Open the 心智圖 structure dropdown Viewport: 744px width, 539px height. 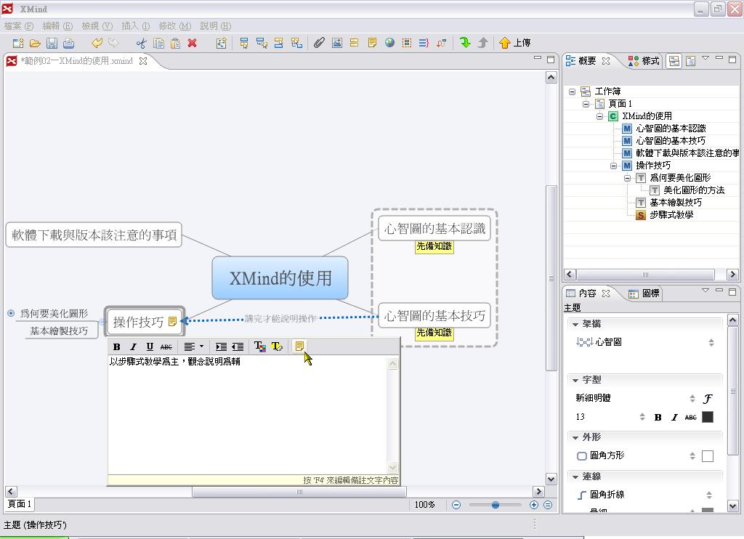(711, 342)
